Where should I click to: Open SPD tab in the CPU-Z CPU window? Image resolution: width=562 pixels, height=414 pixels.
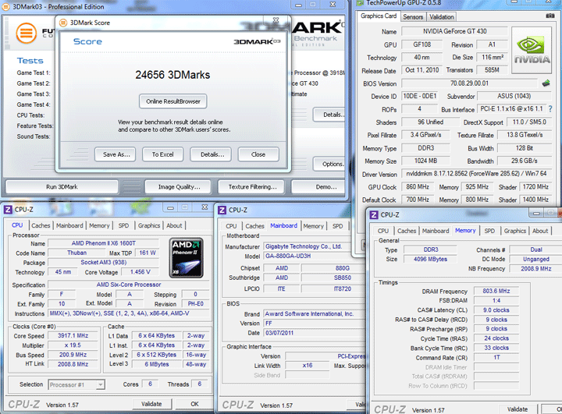click(x=123, y=225)
